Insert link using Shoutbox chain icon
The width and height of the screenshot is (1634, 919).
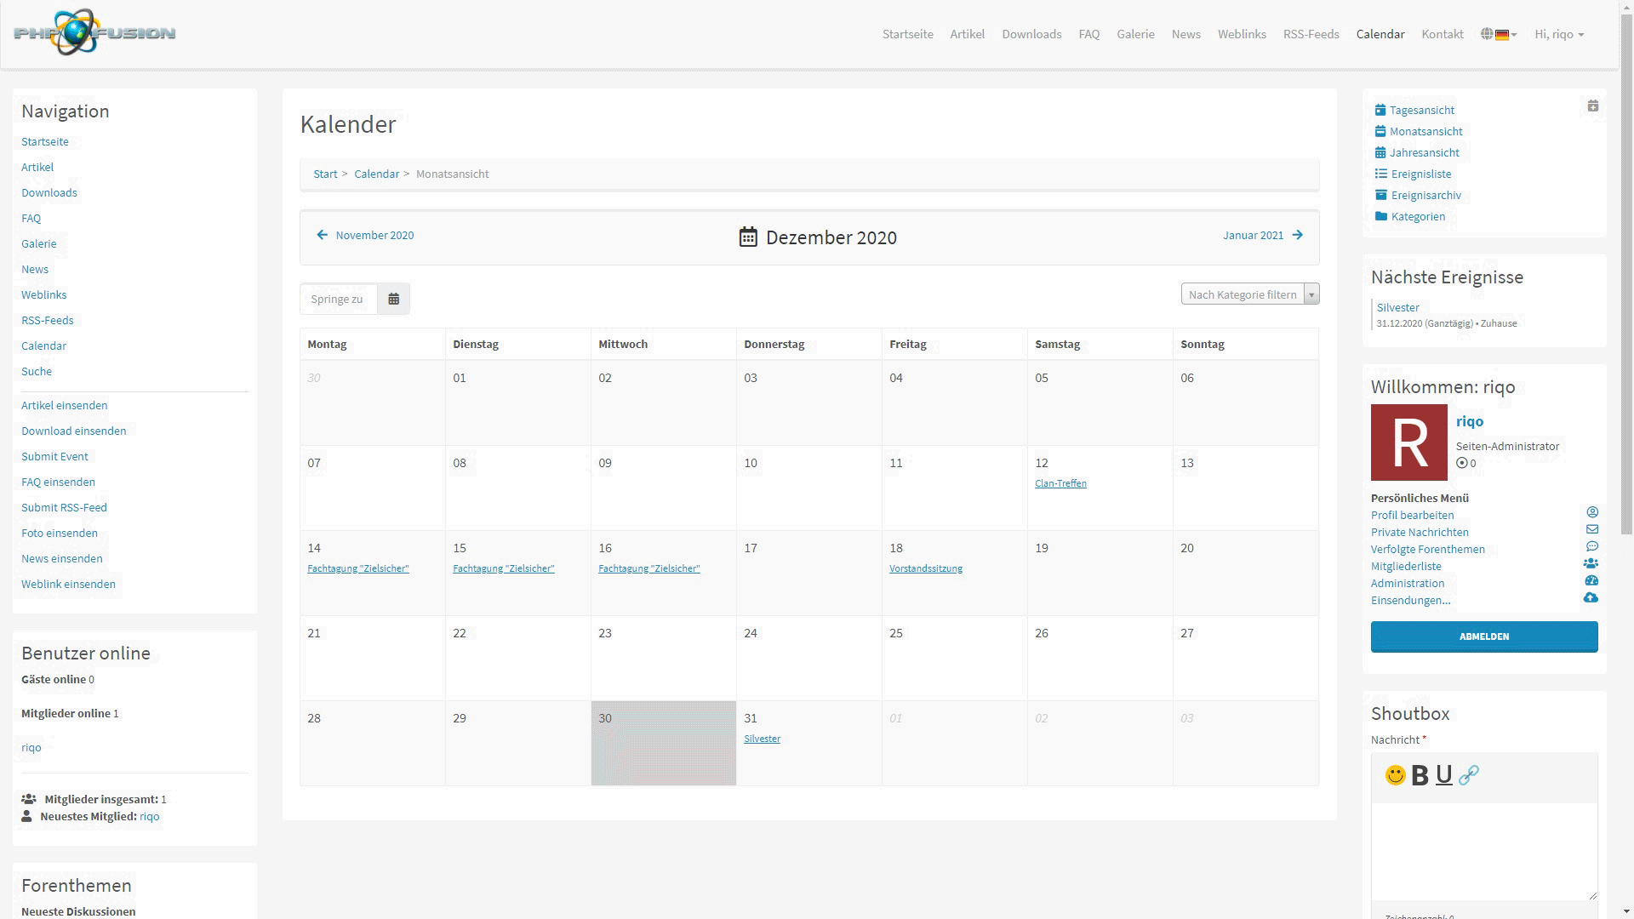(1469, 775)
